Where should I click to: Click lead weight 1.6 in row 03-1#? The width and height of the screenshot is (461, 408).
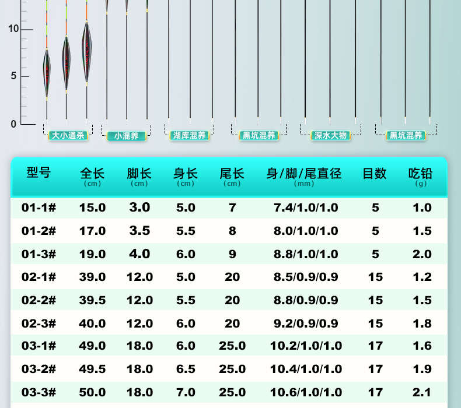coord(422,346)
